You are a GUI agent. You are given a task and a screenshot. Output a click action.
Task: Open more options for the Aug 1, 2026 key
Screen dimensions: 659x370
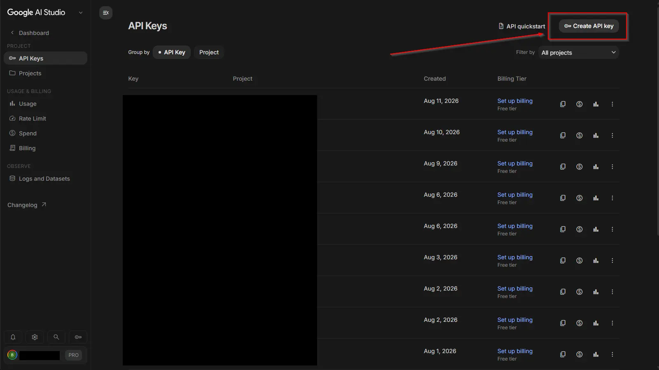pos(612,354)
